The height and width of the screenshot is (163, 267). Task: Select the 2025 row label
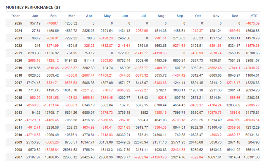tap(18, 23)
